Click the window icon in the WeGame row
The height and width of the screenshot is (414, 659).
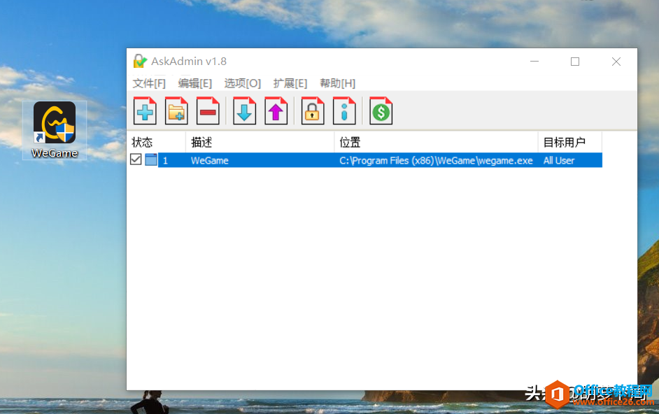point(151,159)
